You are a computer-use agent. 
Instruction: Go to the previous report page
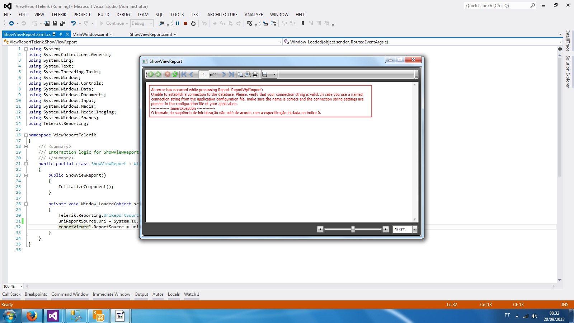[192, 74]
